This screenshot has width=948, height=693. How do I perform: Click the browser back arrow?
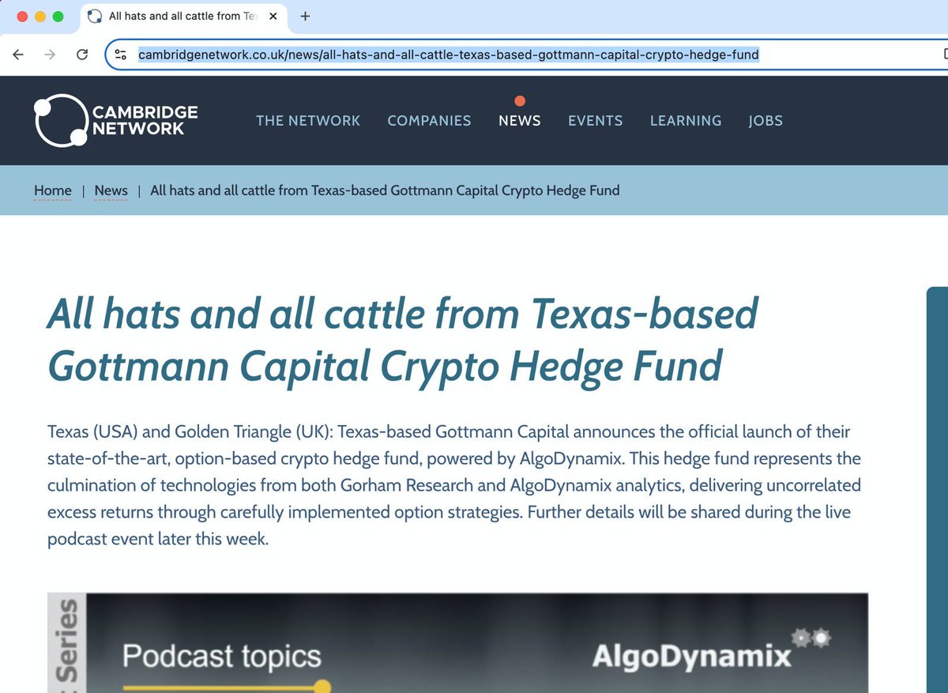pyautogui.click(x=18, y=55)
